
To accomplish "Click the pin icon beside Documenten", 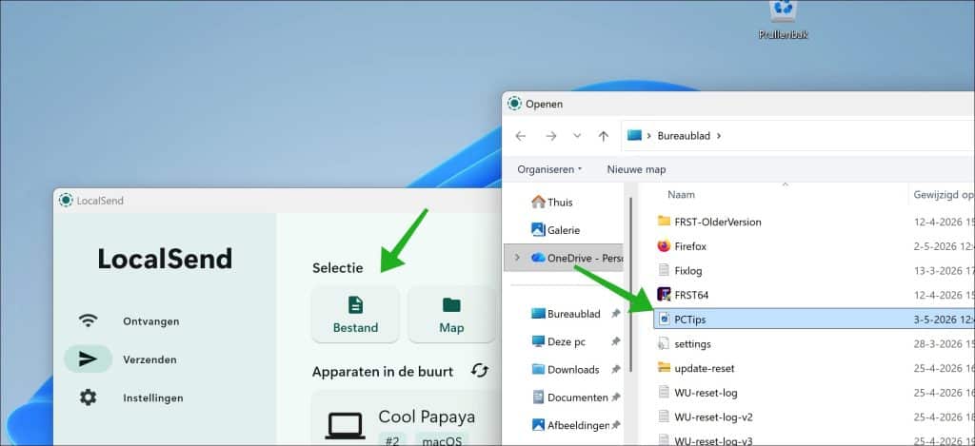I will coord(616,398).
